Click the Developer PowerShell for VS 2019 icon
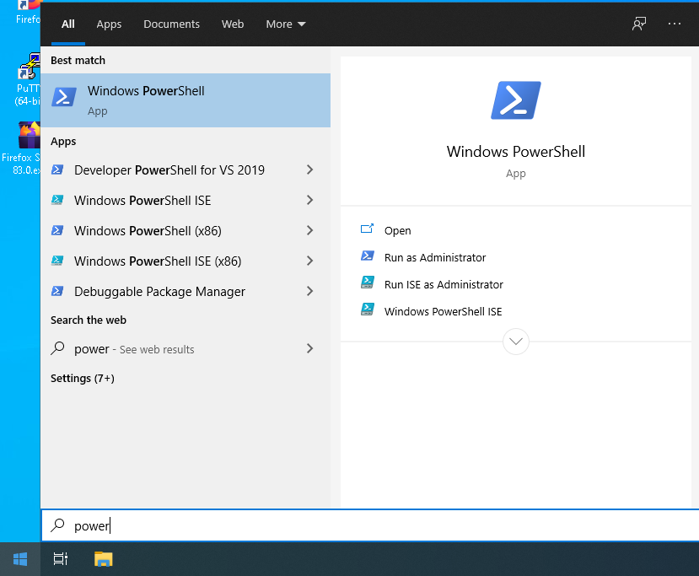This screenshot has width=699, height=576. click(57, 170)
